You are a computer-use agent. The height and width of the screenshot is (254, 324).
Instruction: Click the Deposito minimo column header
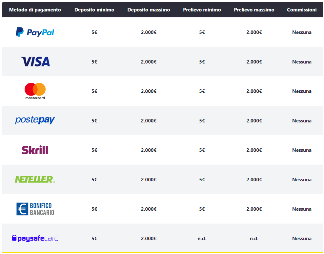(94, 10)
